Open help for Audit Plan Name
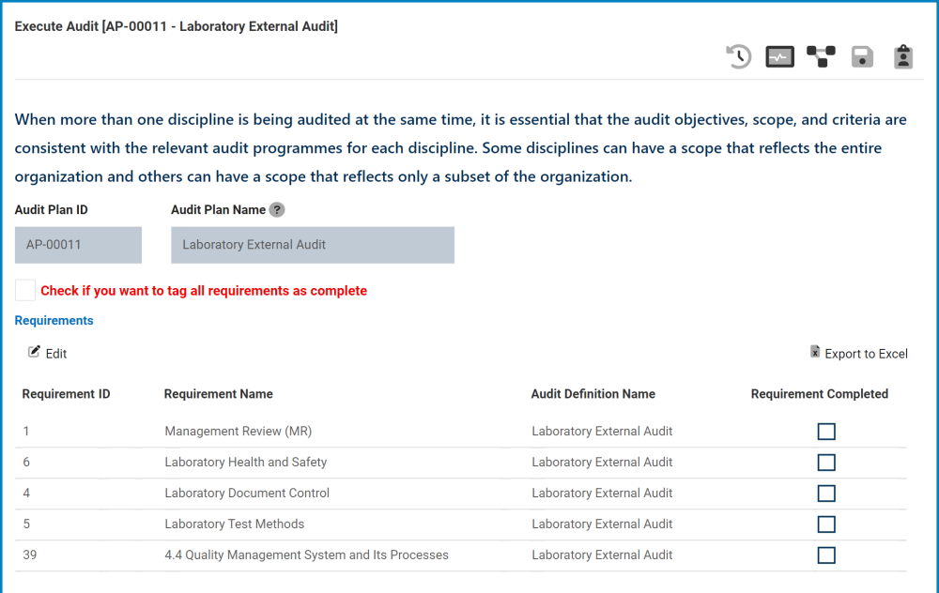This screenshot has height=593, width=939. tap(276, 209)
